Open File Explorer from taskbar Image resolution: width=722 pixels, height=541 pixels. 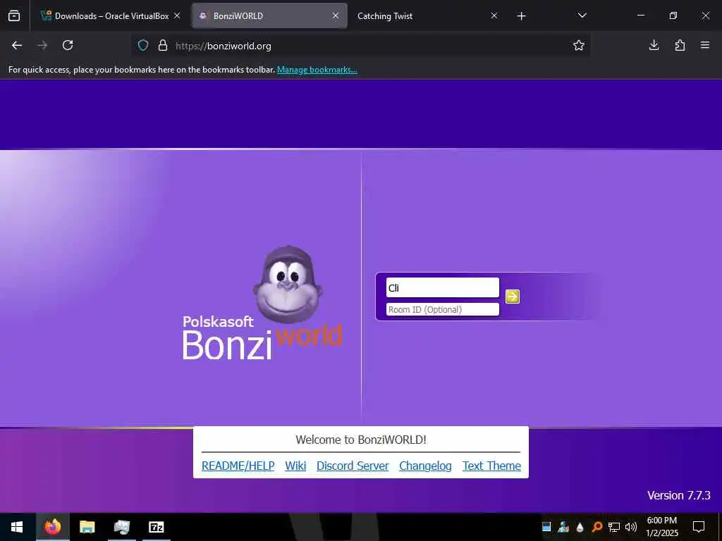[x=87, y=527]
